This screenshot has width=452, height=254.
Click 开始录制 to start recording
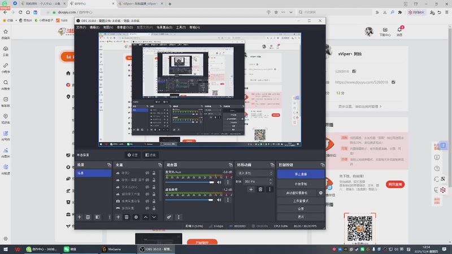click(x=301, y=184)
